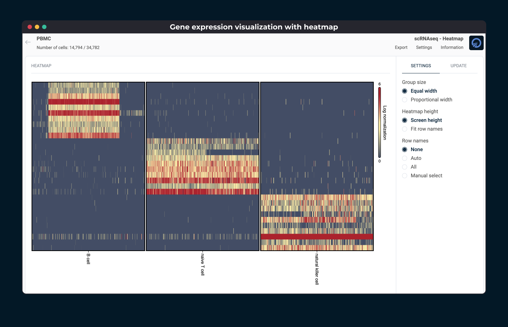Open the Information link
This screenshot has width=508, height=327.
[452, 48]
